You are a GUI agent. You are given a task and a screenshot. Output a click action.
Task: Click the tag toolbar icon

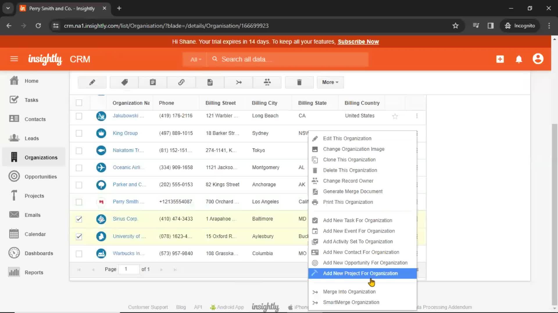(x=124, y=82)
